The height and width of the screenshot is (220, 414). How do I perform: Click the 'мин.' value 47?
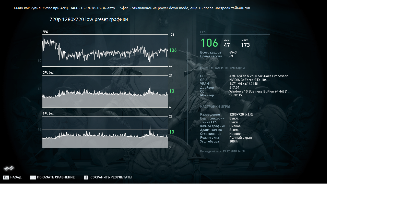point(227,45)
